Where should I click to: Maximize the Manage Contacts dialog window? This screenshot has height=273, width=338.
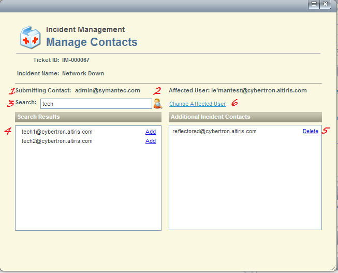314,4
